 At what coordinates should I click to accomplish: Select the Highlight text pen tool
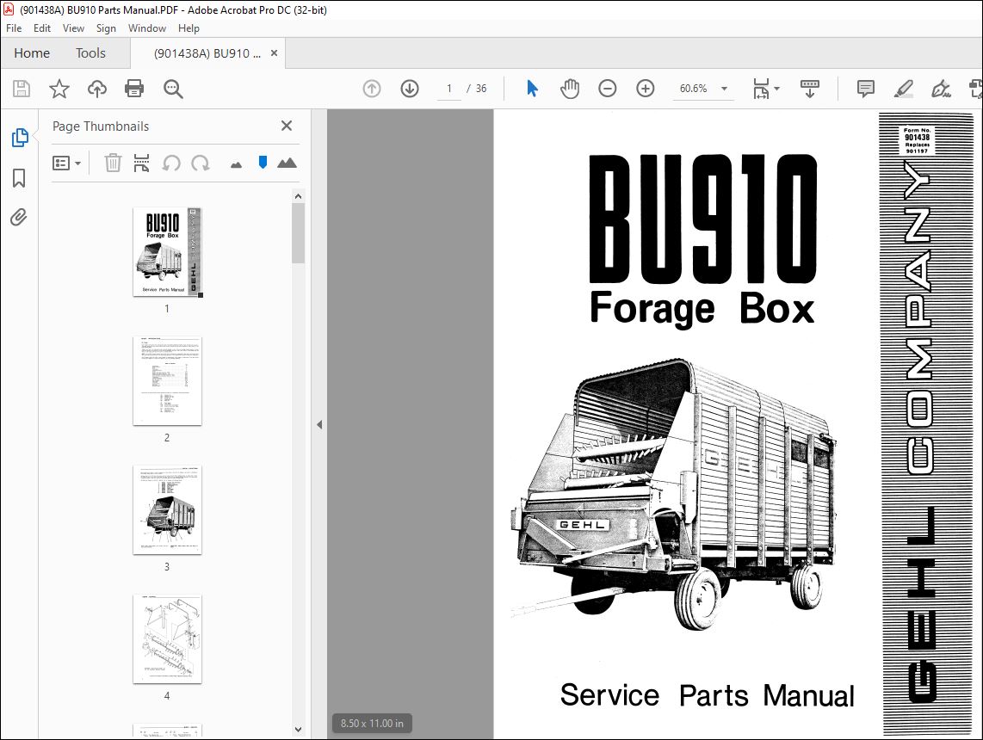(903, 89)
